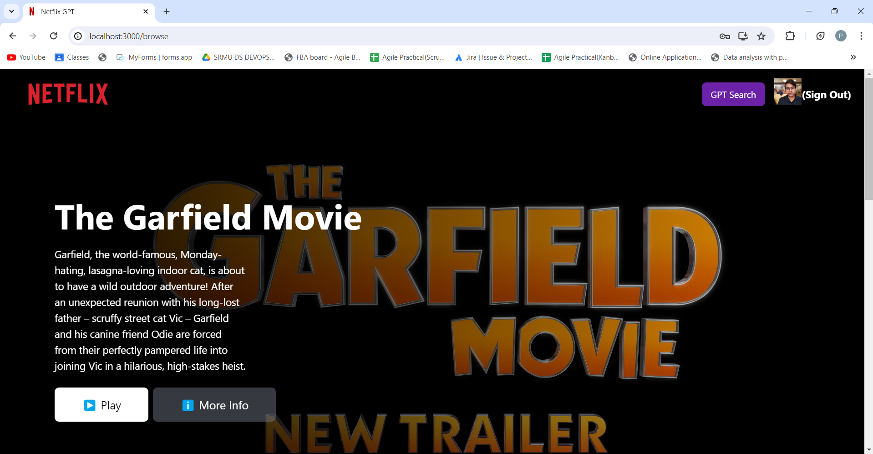Open YouTube bookmark
This screenshot has width=873, height=454.
tap(26, 57)
